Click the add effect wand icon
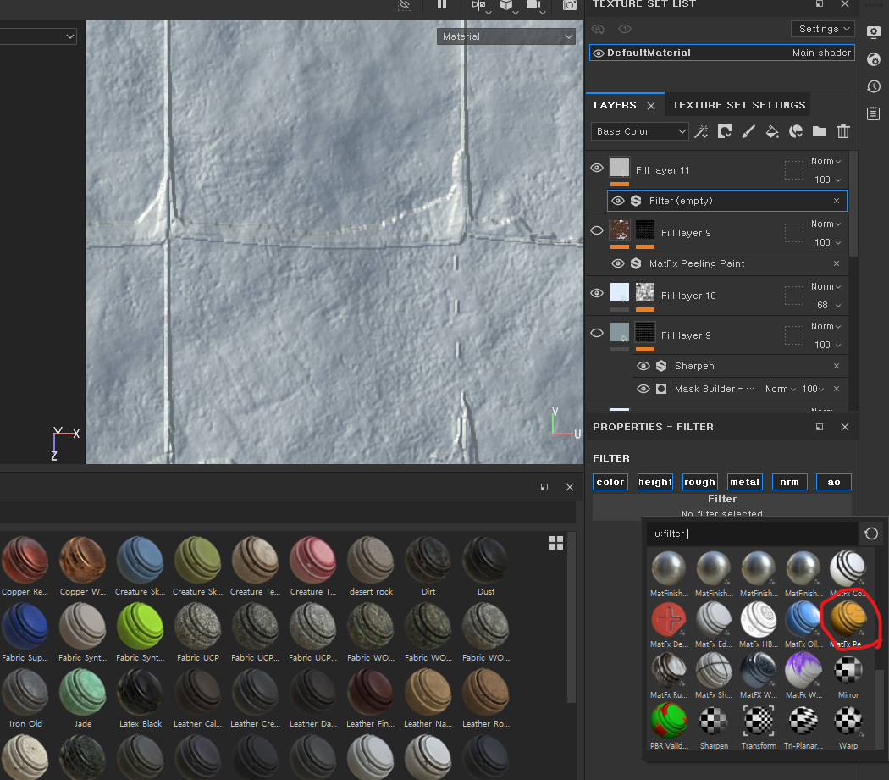Image resolution: width=889 pixels, height=780 pixels. (701, 131)
